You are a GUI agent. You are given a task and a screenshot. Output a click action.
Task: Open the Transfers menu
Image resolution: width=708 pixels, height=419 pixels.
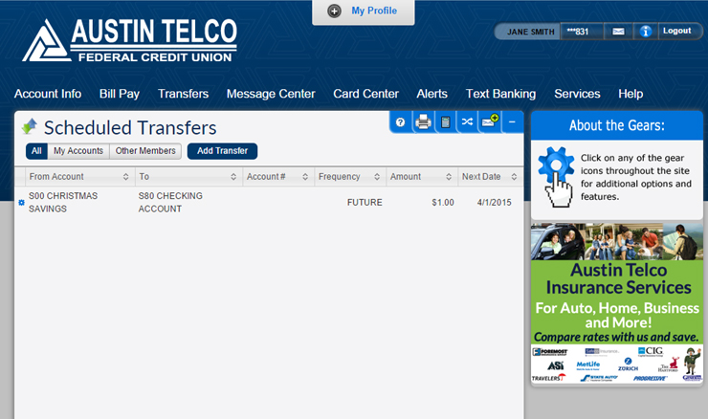coord(183,94)
